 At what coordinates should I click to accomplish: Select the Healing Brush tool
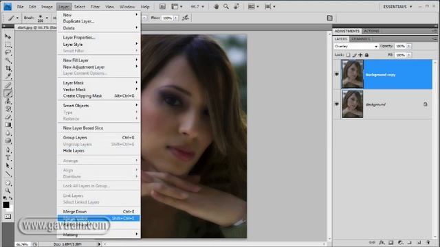(x=8, y=85)
